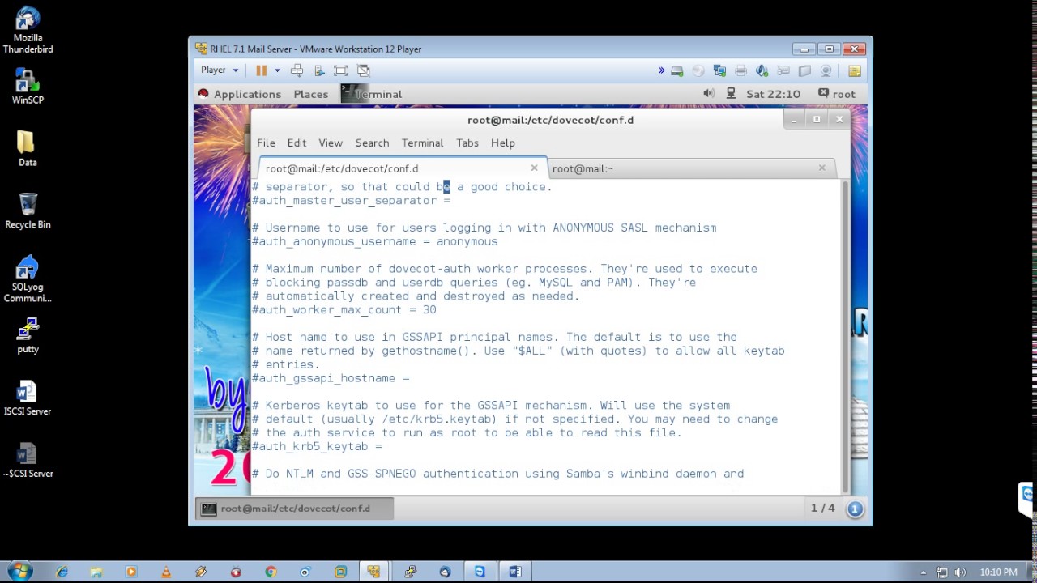The height and width of the screenshot is (583, 1037).
Task: Click TeamViewer side panel tab
Action: [1027, 499]
